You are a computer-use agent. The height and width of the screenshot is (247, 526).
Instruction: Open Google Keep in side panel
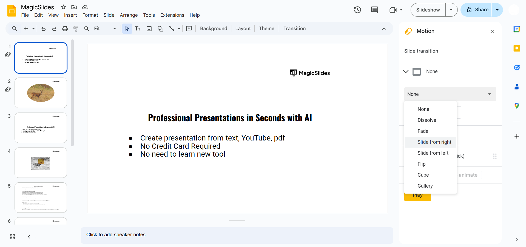(517, 48)
